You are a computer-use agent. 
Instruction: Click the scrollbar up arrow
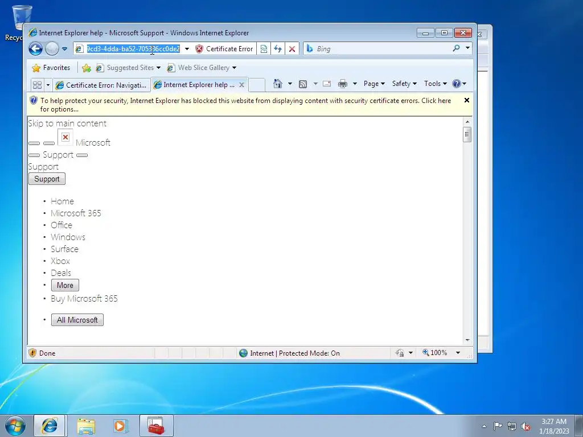click(467, 122)
